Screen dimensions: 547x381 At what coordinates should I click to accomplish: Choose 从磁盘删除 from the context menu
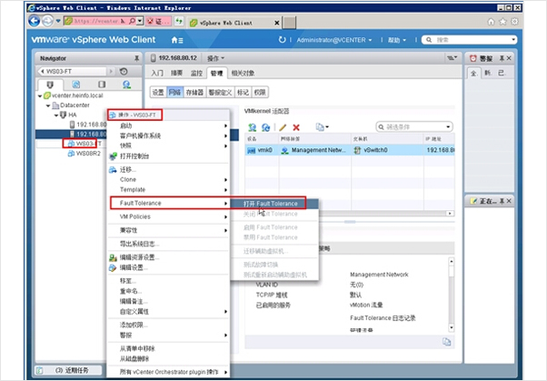(169, 358)
